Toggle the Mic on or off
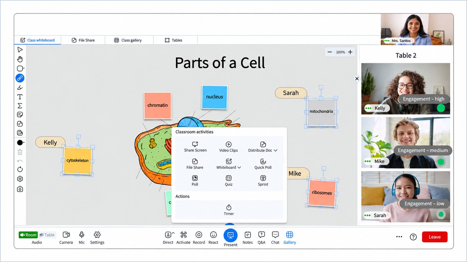The image size is (467, 262). 82,238
